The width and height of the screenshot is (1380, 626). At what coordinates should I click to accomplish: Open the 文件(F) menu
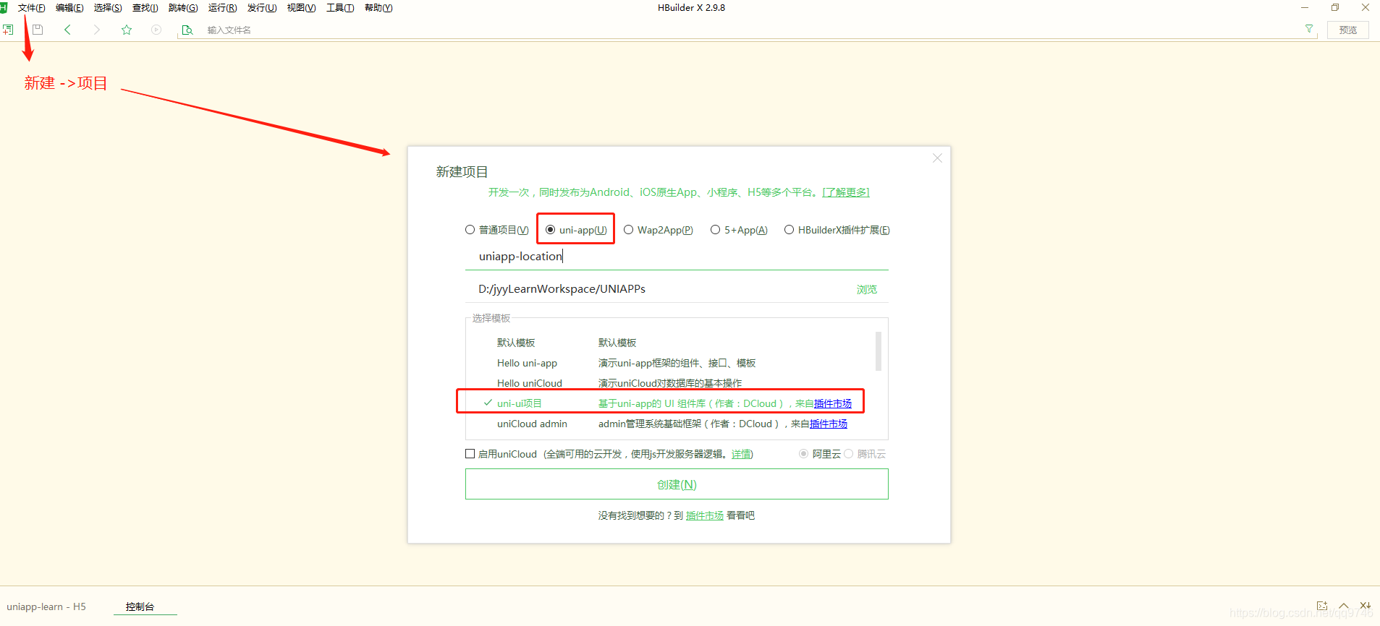click(31, 8)
